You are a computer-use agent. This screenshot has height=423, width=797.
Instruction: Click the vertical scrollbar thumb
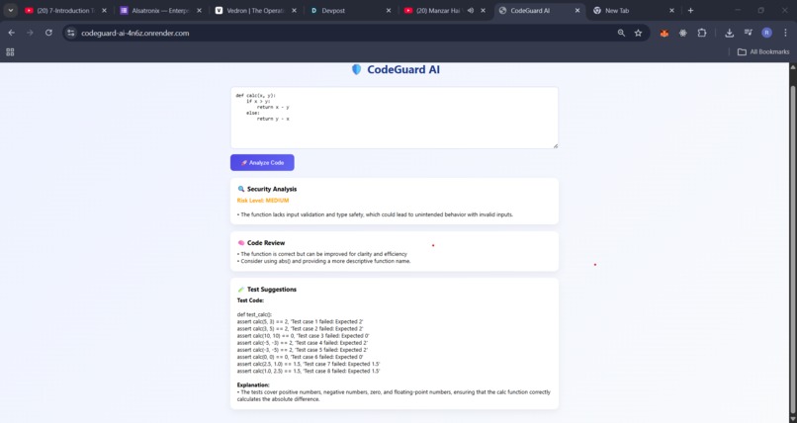point(792,249)
